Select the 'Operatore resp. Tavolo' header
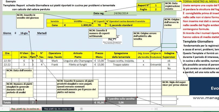 (x=55, y=55)
